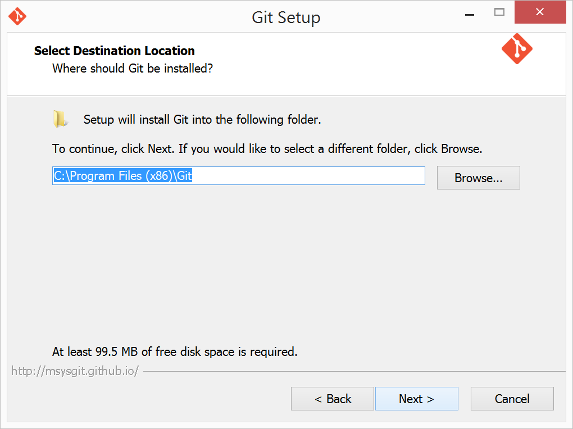Go back with the < Back button

(x=333, y=399)
